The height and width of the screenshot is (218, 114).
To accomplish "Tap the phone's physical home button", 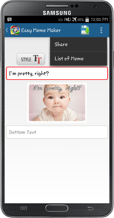I will point(57,208).
